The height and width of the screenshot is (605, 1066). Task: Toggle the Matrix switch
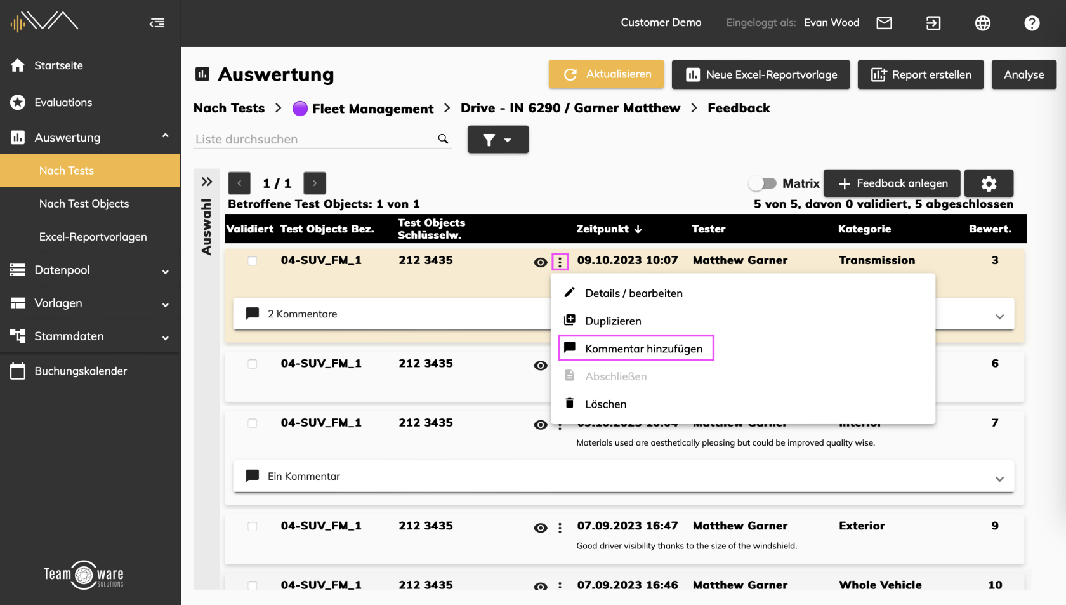click(x=762, y=183)
